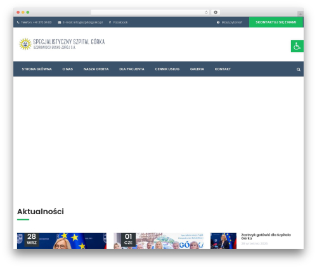Open the 28 WRZ news thumbnail

(x=61, y=241)
